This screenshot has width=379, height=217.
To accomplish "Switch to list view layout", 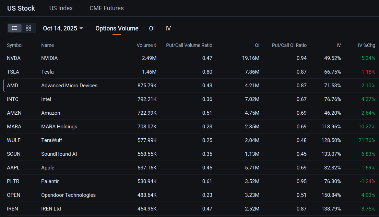I will pos(15,28).
